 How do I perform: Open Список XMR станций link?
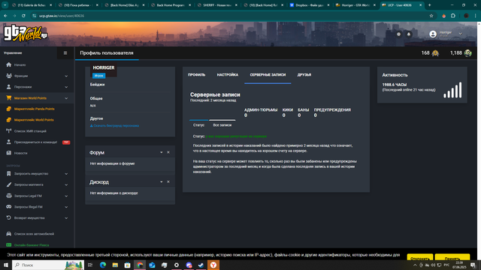(30, 131)
